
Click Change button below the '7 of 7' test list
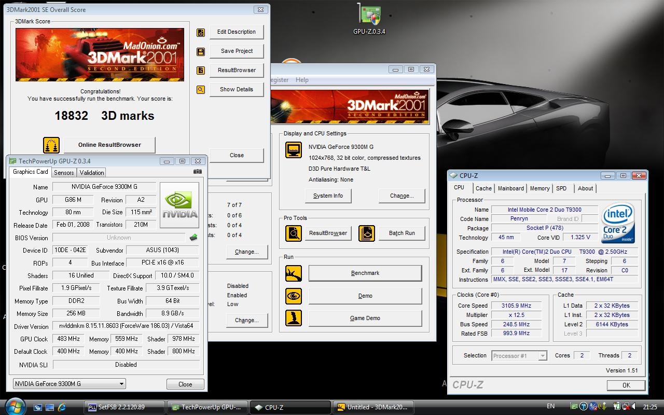[246, 252]
